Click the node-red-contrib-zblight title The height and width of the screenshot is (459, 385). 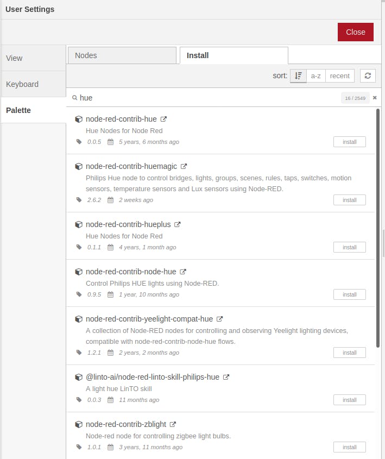tap(126, 424)
